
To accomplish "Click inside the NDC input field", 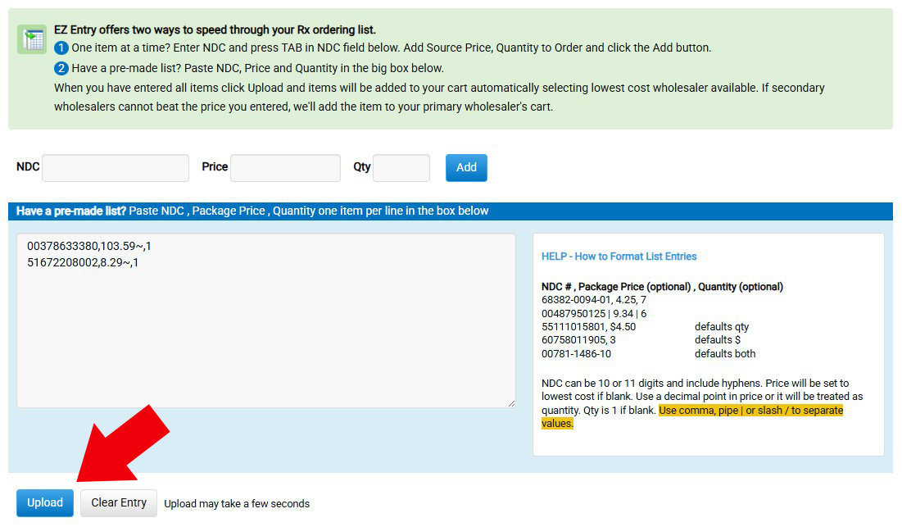I will pyautogui.click(x=115, y=167).
